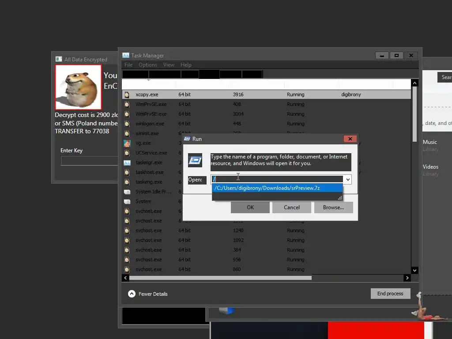Click the All Data Encrypted window icon
The image size is (452, 339).
59,59
